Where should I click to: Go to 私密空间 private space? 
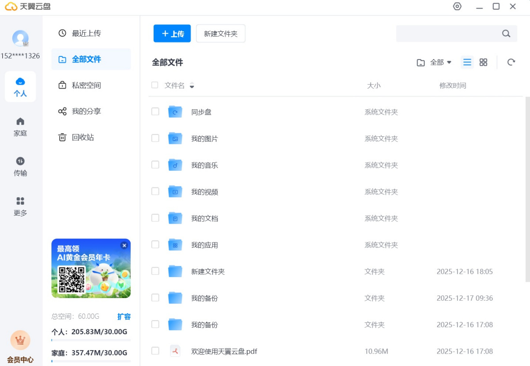coord(86,85)
